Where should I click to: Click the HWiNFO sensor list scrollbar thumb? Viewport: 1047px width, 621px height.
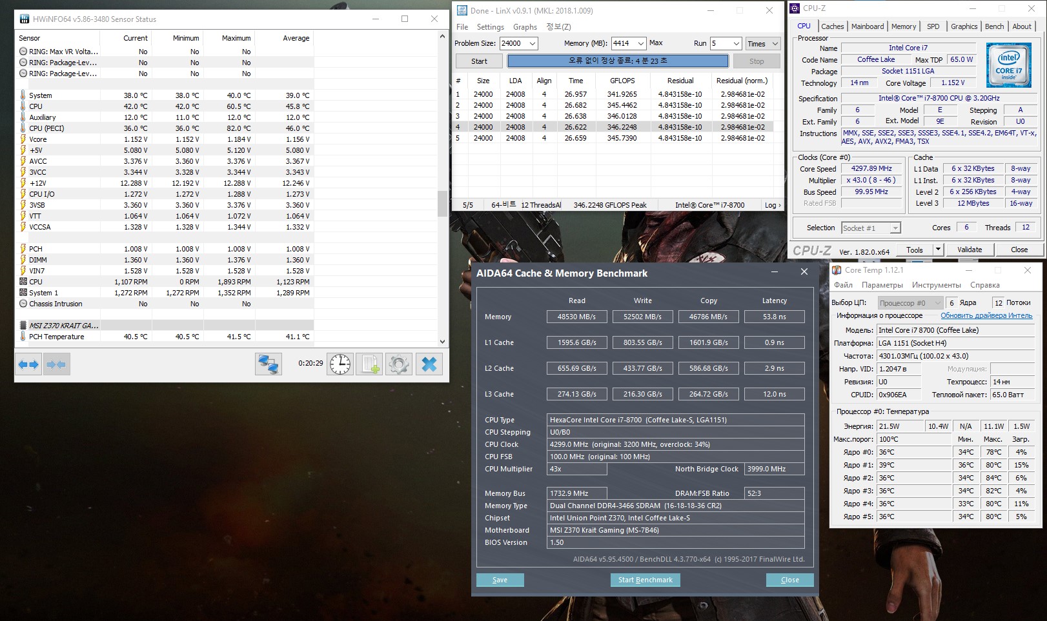[442, 204]
